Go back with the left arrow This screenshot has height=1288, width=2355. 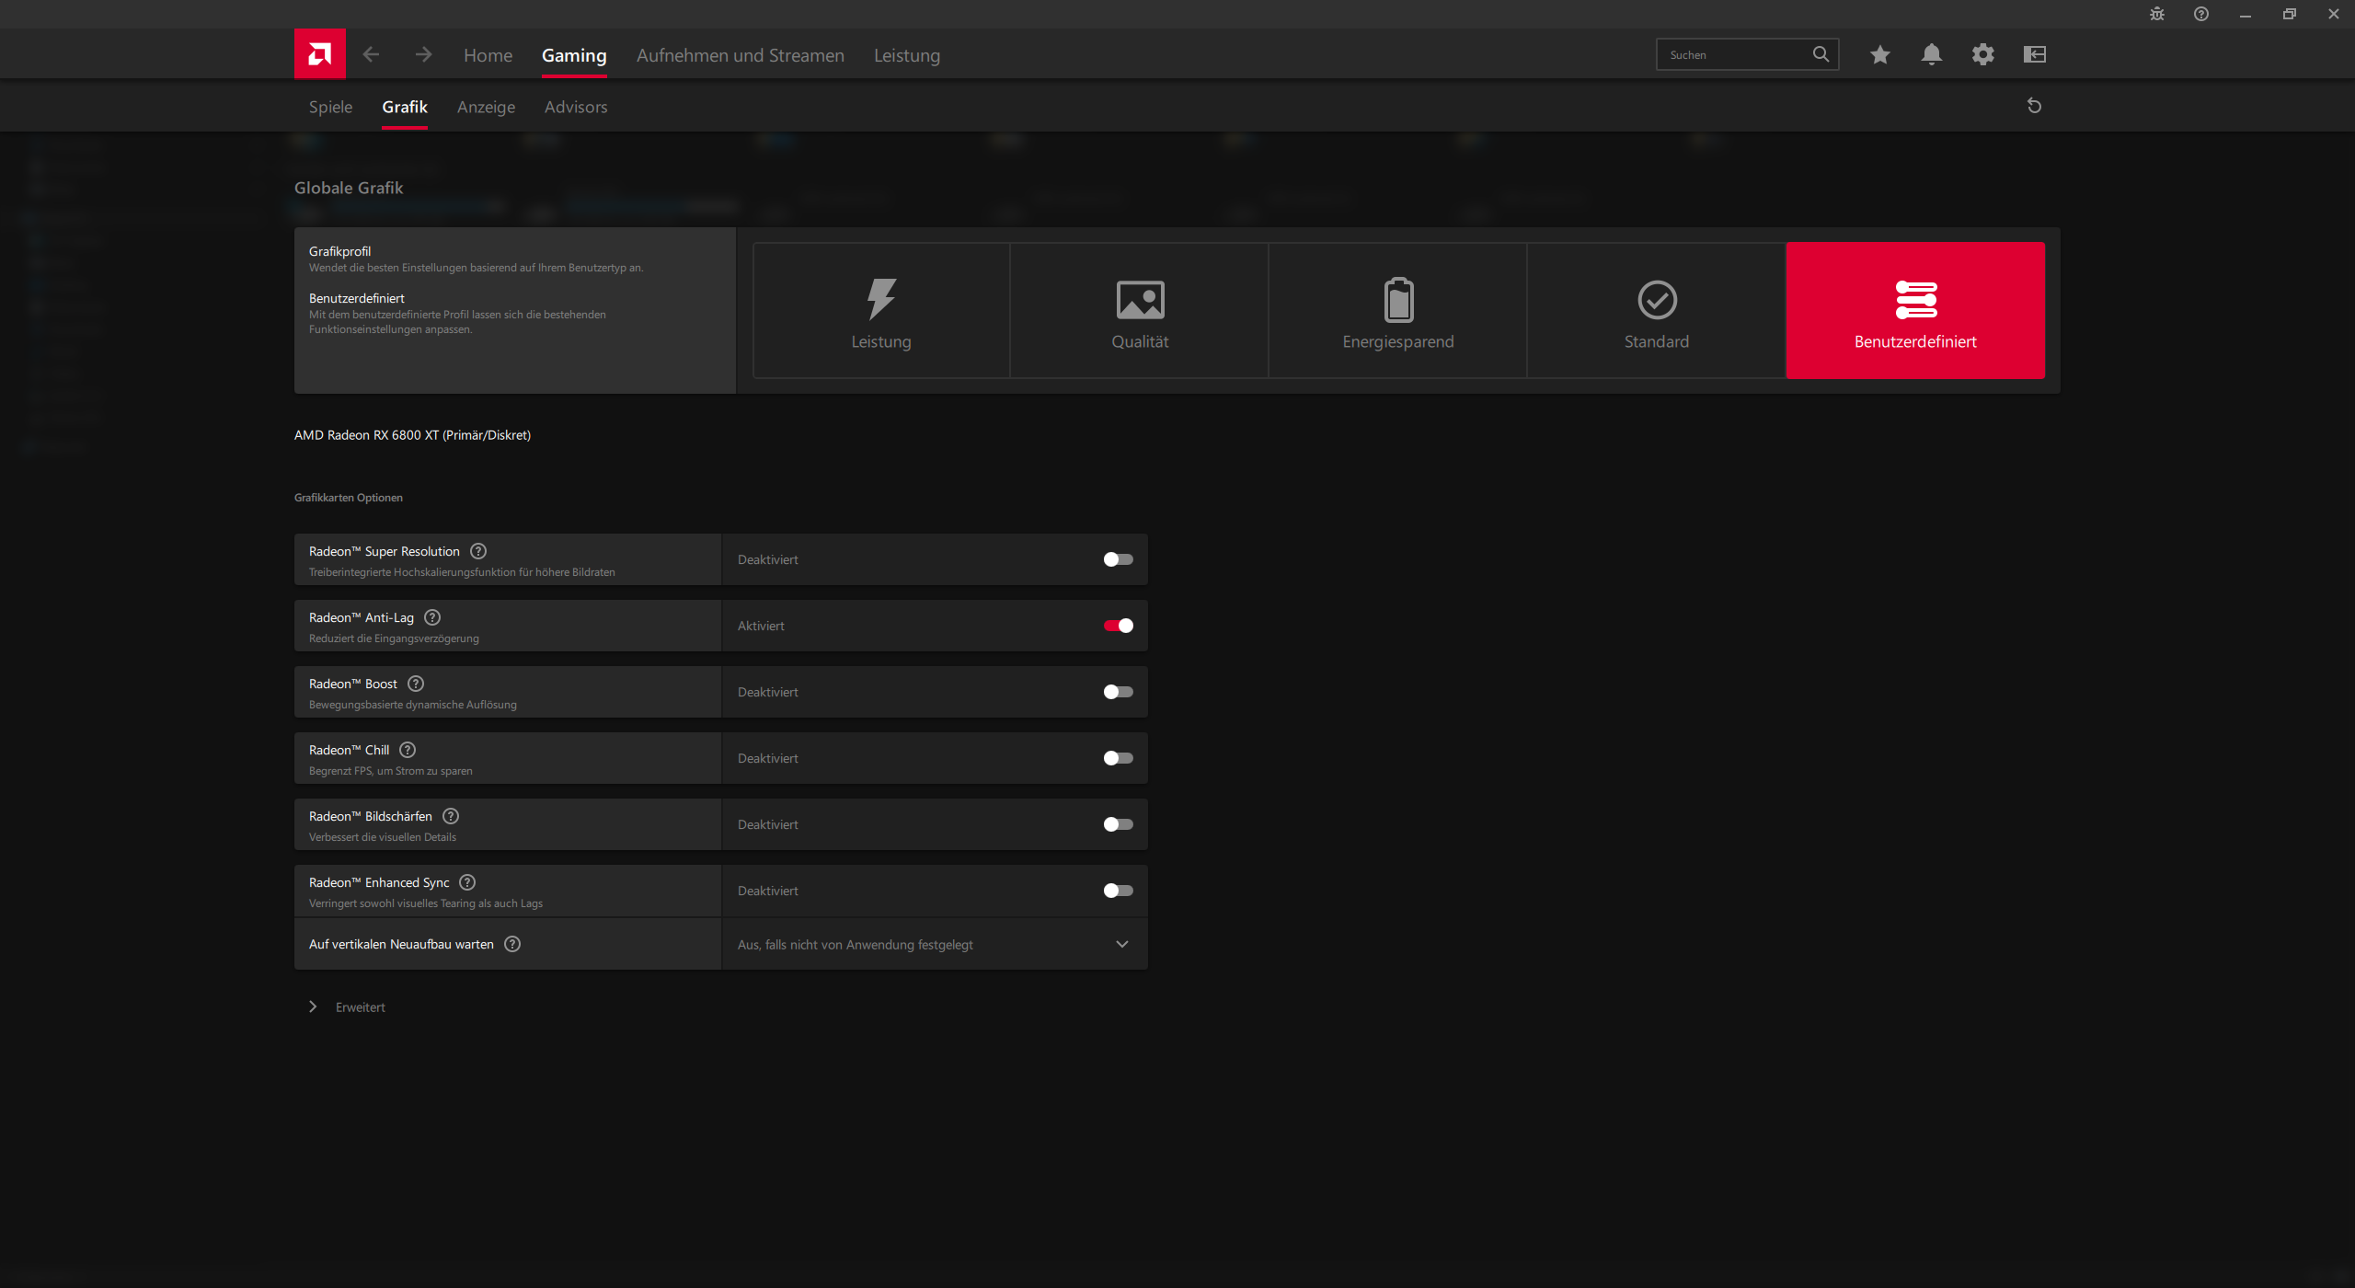pyautogui.click(x=371, y=54)
